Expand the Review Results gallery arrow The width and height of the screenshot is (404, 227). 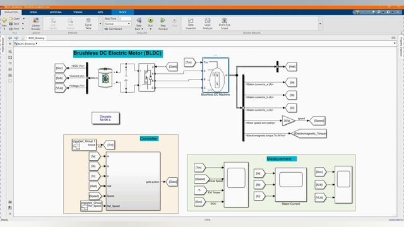(320, 24)
